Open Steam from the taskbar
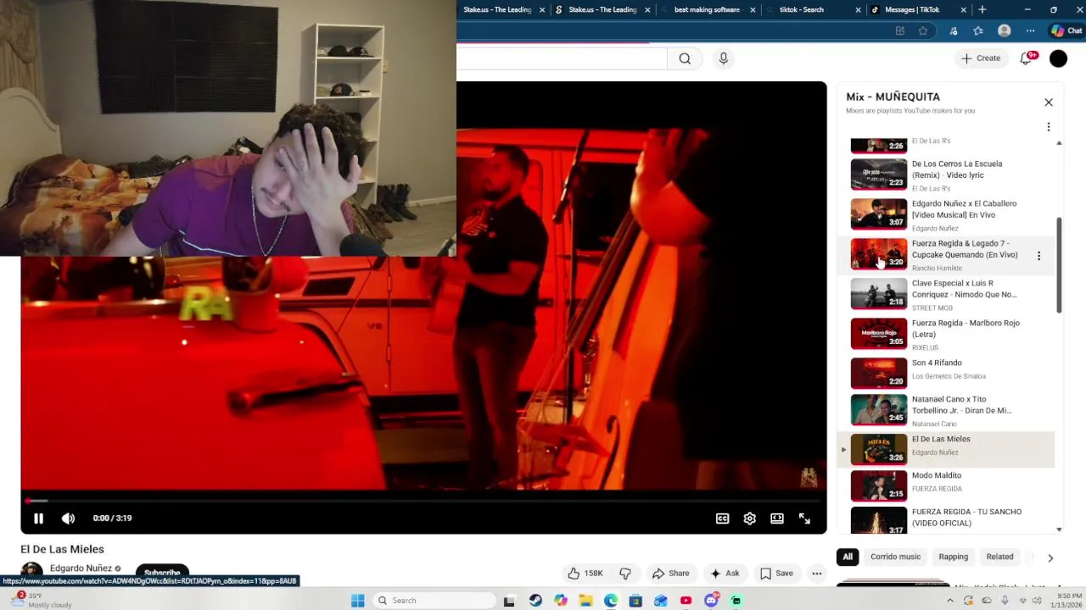 point(535,601)
